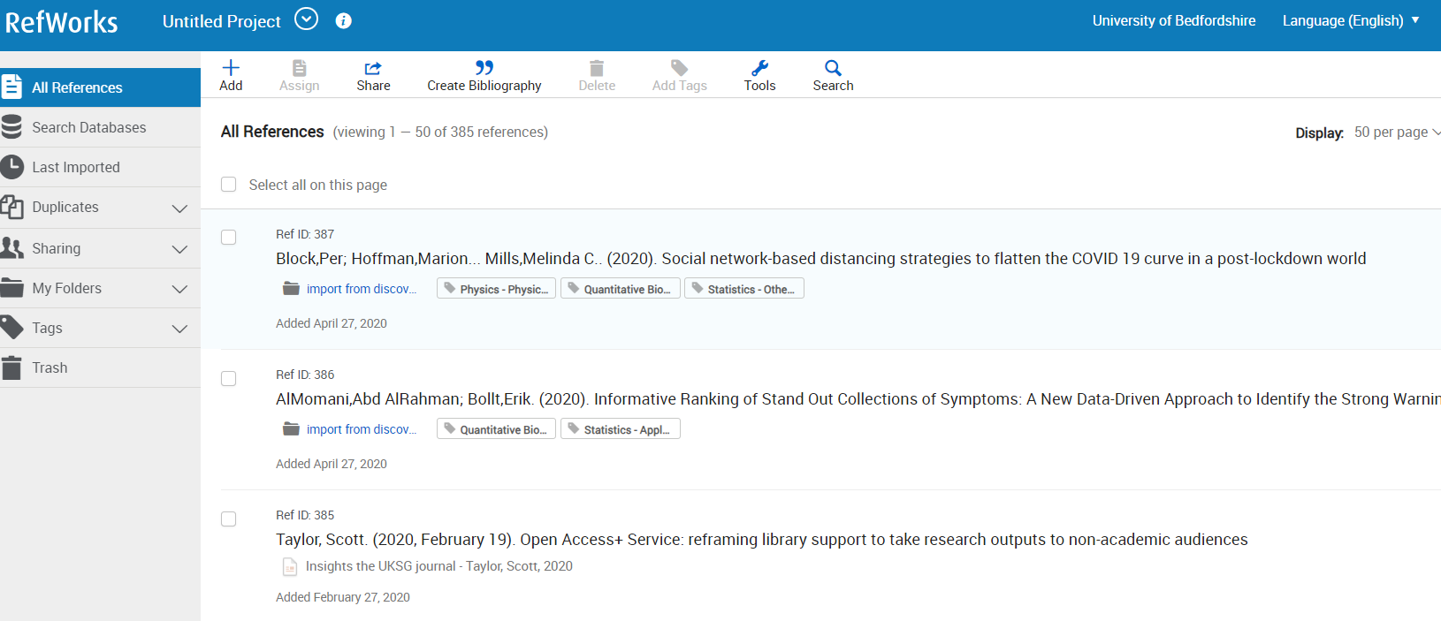Click the 'Statistics - Othe...' tag
This screenshot has height=621, width=1441.
[744, 289]
